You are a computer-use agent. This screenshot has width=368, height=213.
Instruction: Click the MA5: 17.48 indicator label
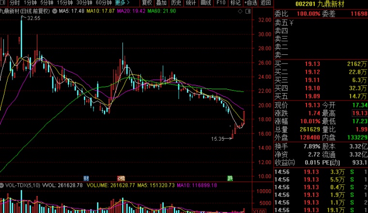72,11
